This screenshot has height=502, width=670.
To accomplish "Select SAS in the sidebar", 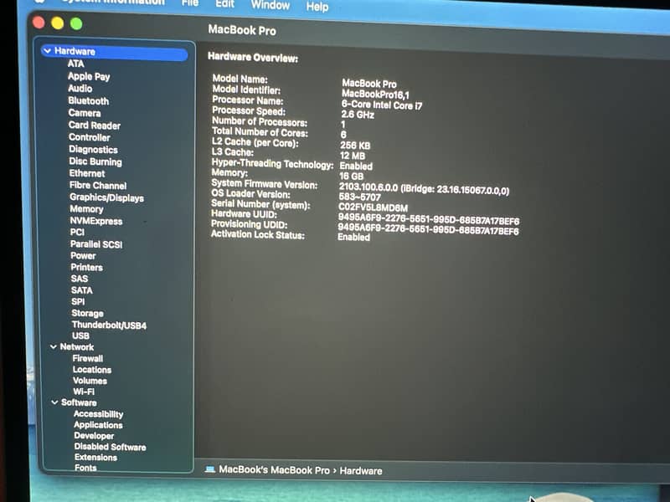I will [x=80, y=279].
